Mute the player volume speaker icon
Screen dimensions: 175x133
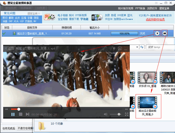tap(106, 114)
